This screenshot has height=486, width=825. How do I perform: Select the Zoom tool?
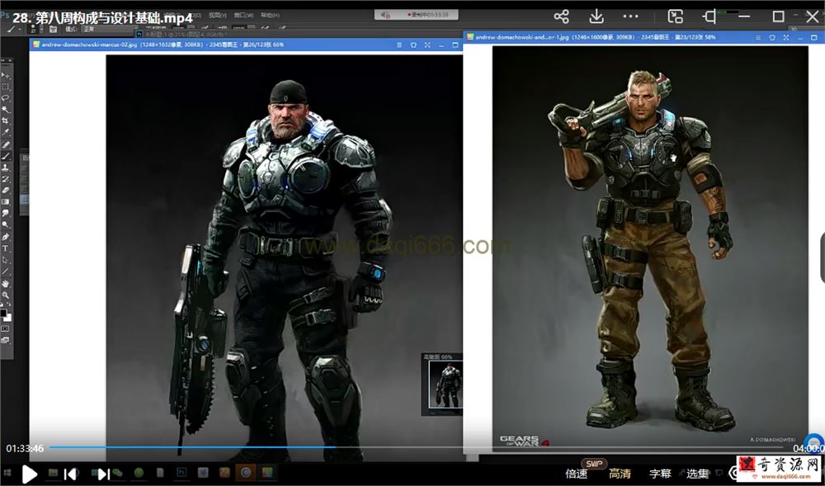pyautogui.click(x=7, y=295)
